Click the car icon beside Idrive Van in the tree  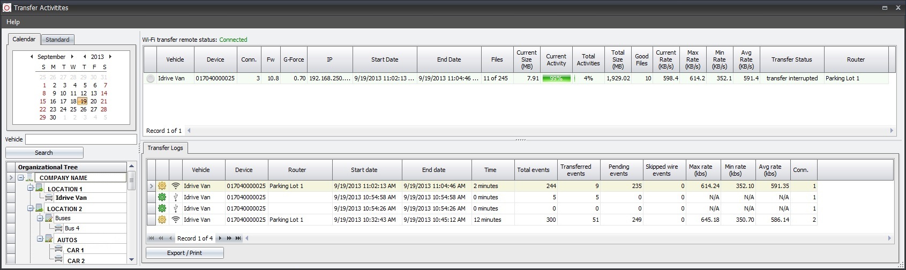point(49,198)
